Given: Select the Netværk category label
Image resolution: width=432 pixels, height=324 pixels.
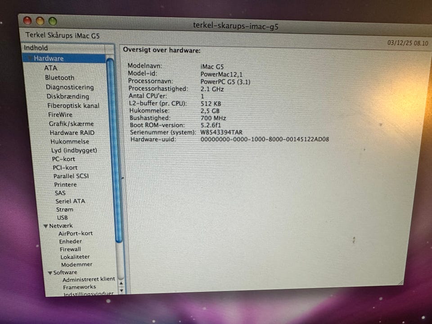Looking at the screenshot, I should [x=61, y=225].
